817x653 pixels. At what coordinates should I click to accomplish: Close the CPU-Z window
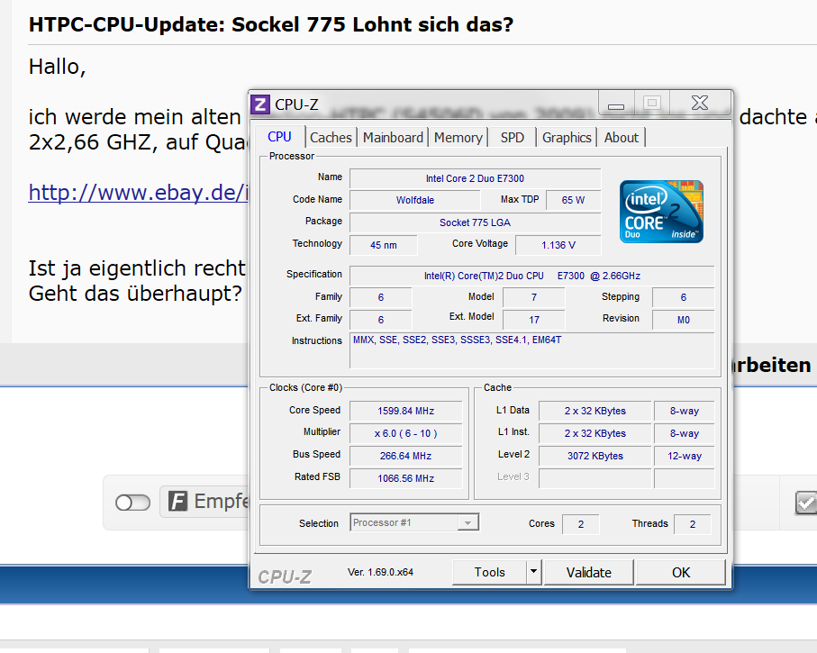tap(700, 103)
